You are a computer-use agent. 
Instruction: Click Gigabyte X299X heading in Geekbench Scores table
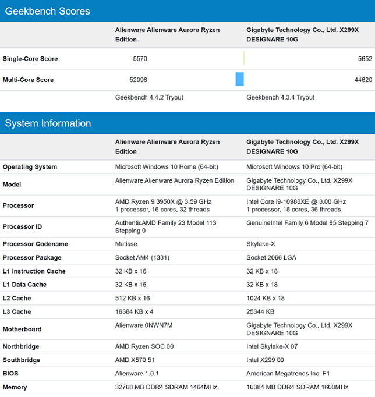coord(303,35)
